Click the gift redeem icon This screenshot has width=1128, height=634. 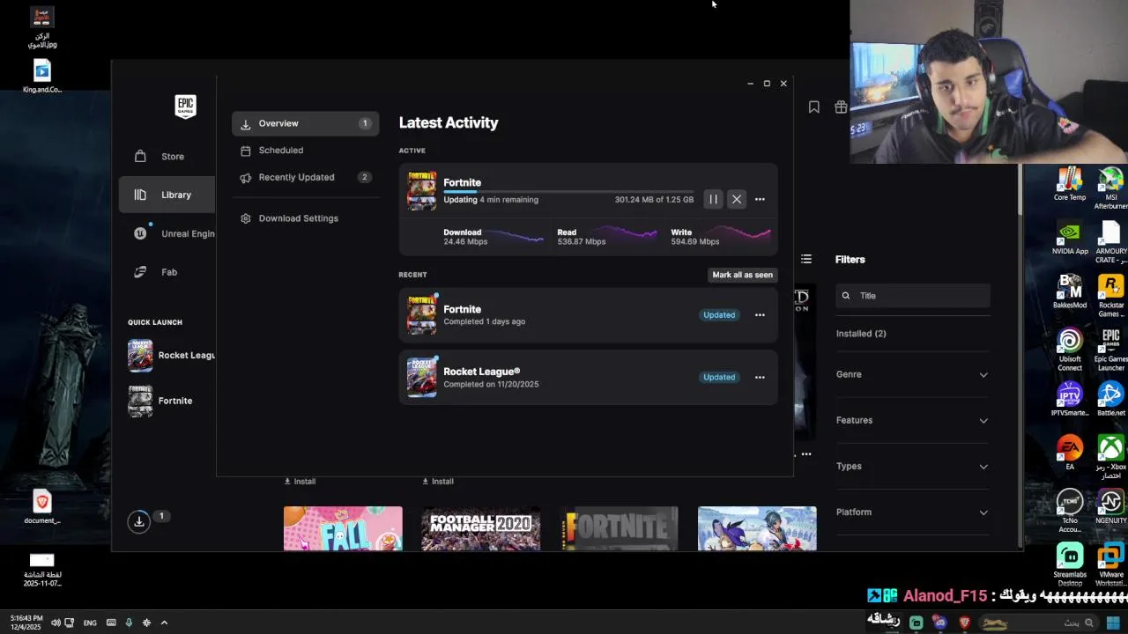841,107
